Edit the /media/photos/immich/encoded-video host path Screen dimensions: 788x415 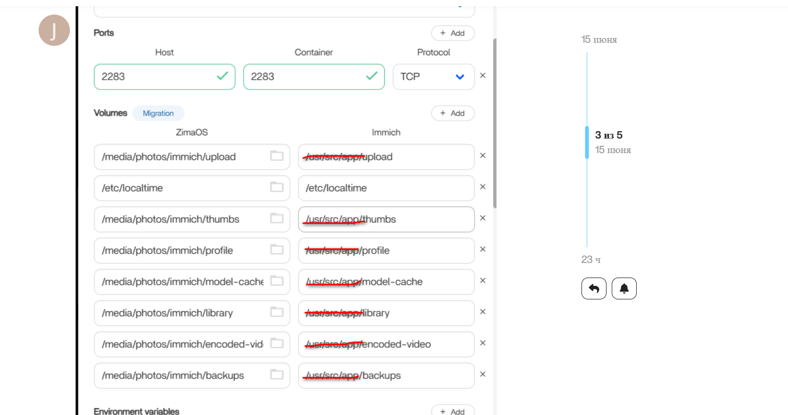(x=192, y=344)
